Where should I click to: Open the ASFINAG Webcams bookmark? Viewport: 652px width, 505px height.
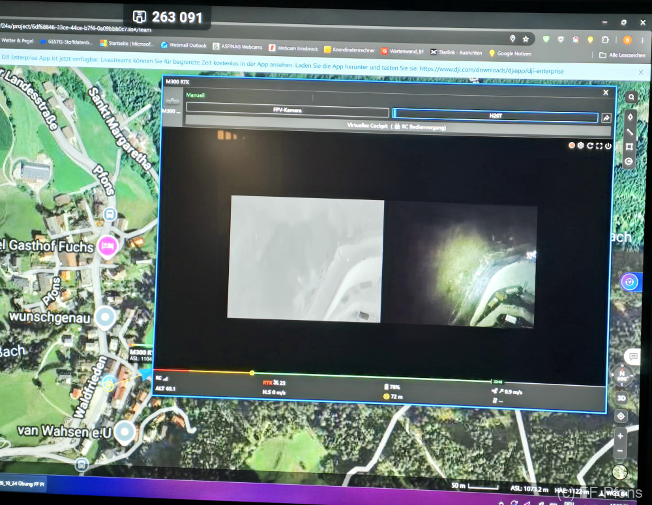[x=237, y=46]
